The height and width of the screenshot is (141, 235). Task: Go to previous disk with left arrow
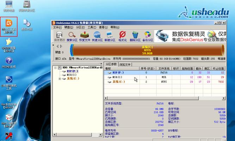tap(57, 46)
